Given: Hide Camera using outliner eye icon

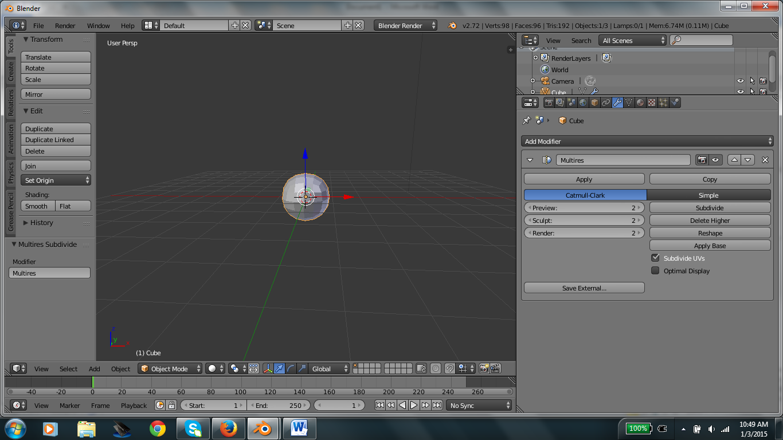Looking at the screenshot, I should pos(740,81).
